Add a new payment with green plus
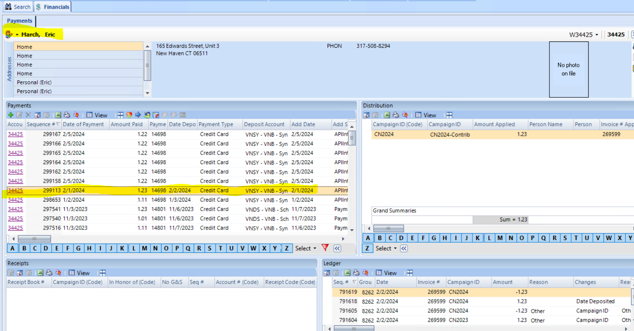This screenshot has width=634, height=331. [x=11, y=115]
